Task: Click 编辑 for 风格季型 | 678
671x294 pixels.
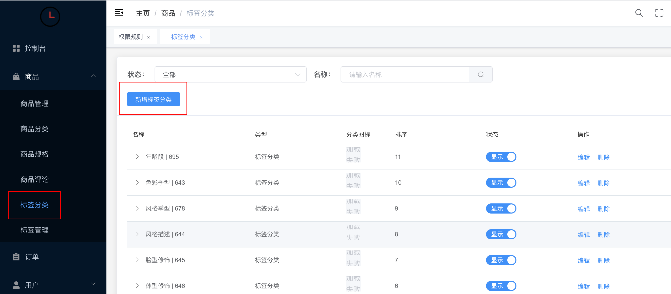Action: (x=584, y=209)
